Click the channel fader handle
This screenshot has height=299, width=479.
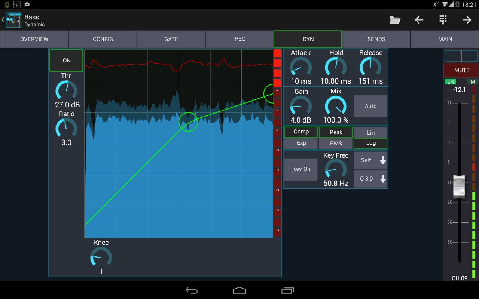(458, 187)
